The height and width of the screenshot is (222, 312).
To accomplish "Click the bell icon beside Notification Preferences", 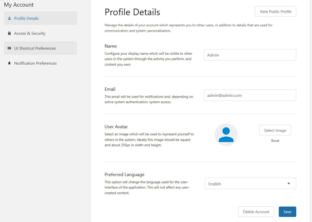I will pyautogui.click(x=9, y=63).
